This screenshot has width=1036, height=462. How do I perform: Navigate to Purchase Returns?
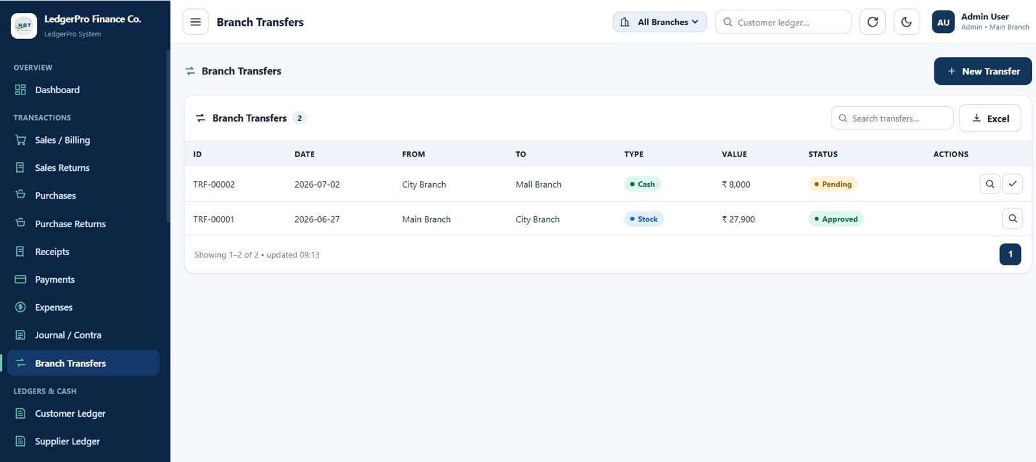(84, 224)
